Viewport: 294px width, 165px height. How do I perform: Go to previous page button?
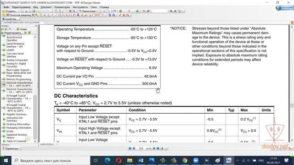[x=134, y=148]
